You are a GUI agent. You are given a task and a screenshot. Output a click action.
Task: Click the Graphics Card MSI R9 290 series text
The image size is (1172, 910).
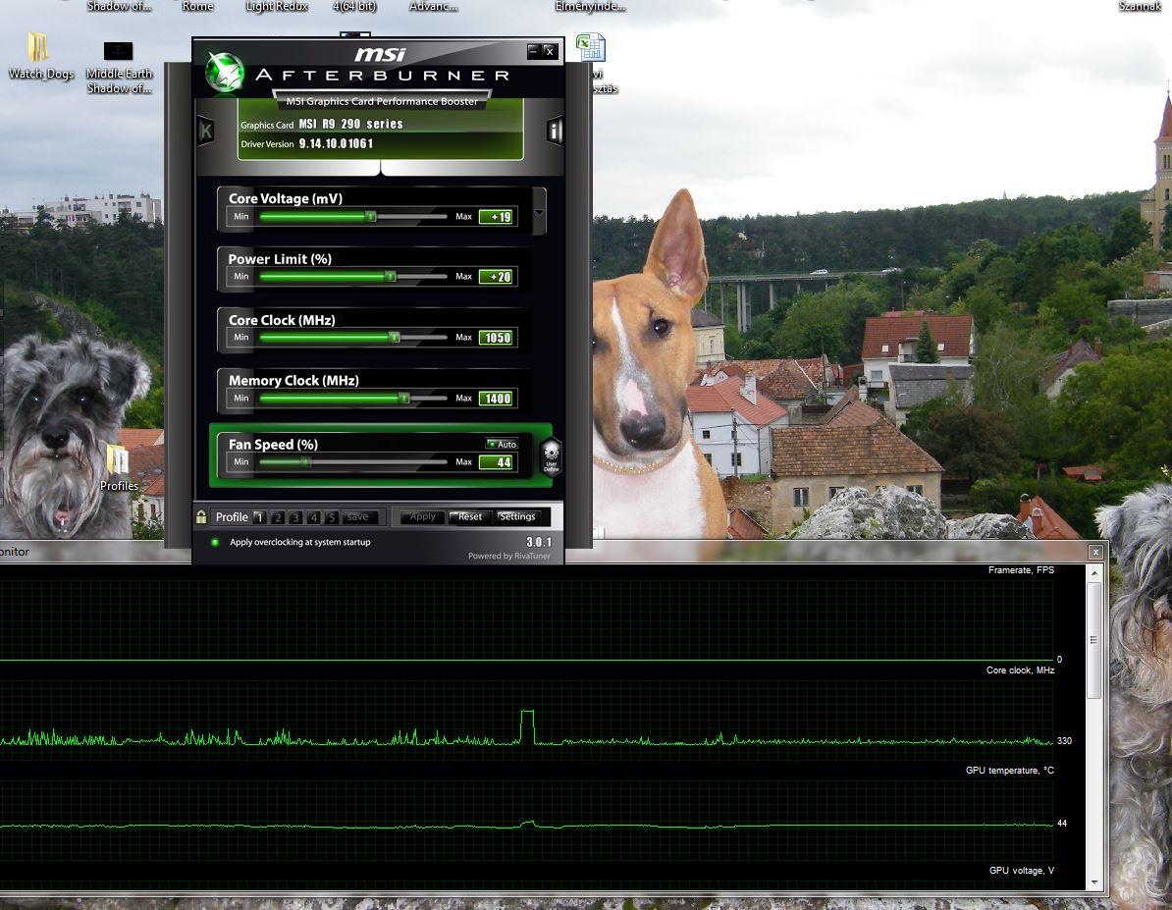(x=321, y=124)
